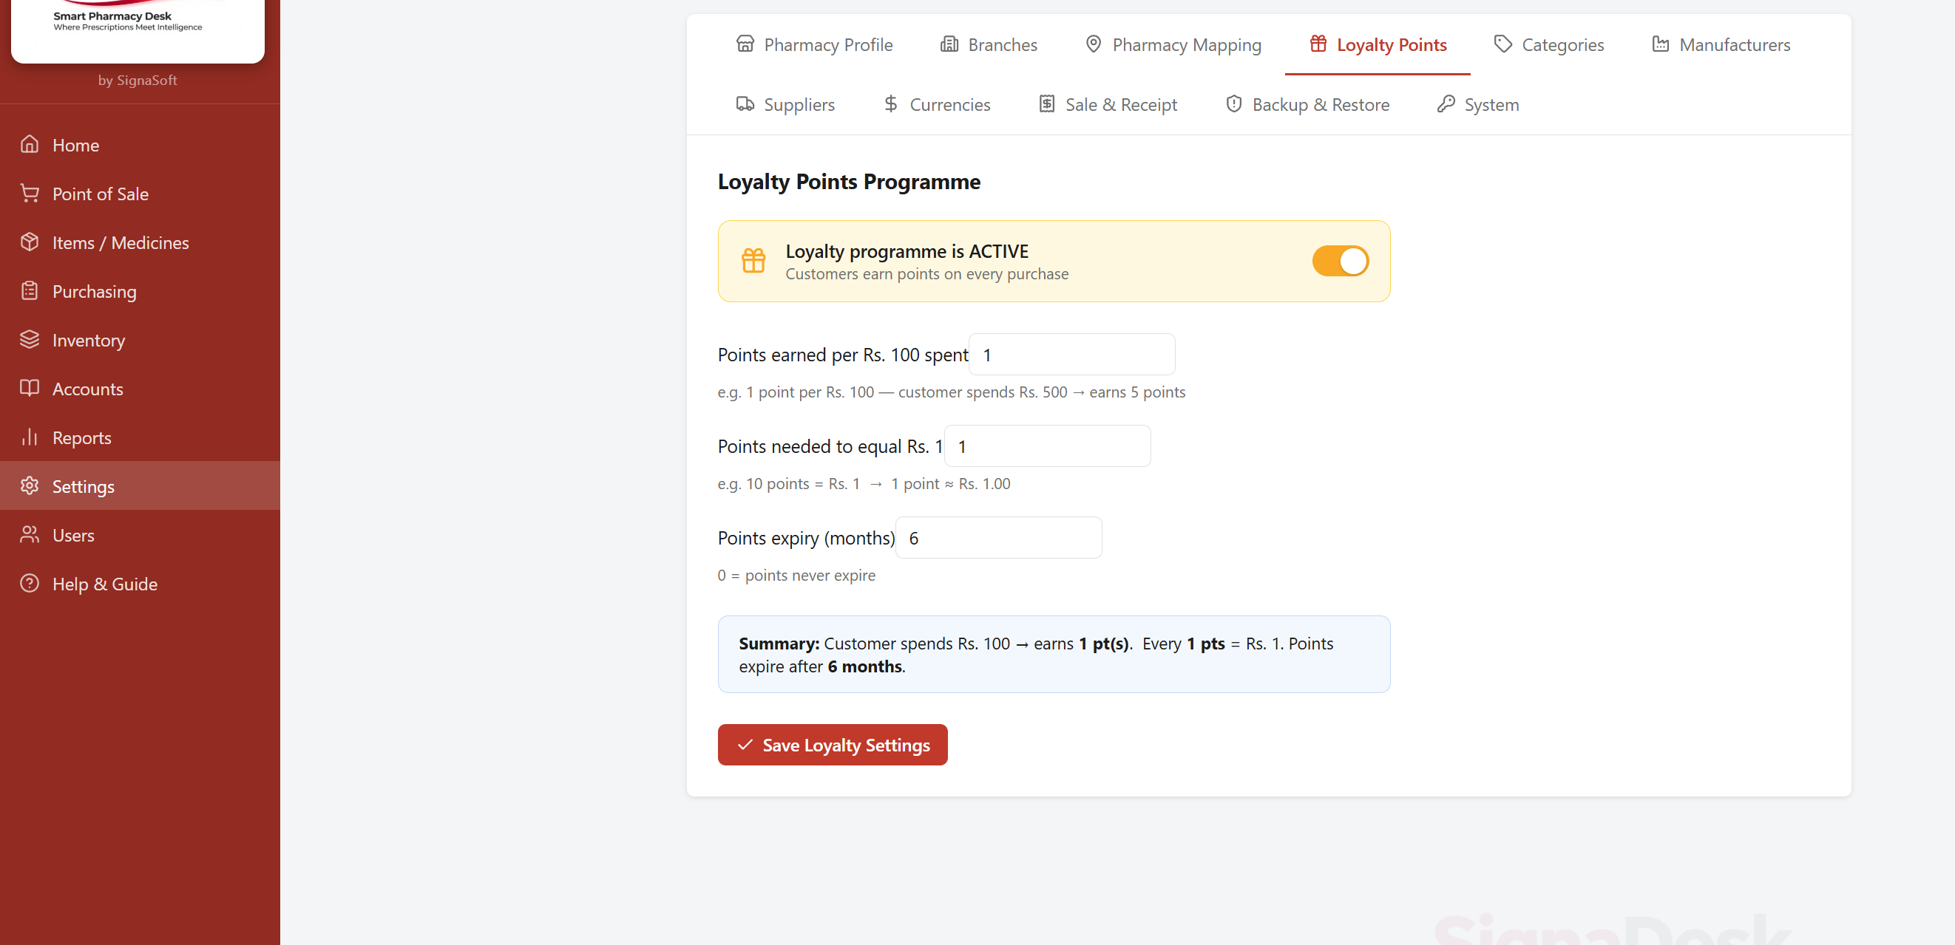Click the Items / Medicines box icon
Screen dimensions: 1955x945
pyautogui.click(x=30, y=242)
